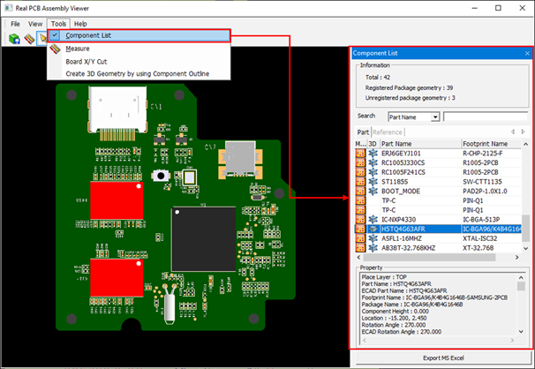Open the View menu
This screenshot has height=369, width=535.
35,23
